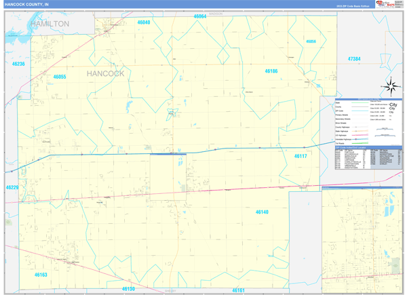This screenshot has height=295, width=407.
Task: Click the largest 'City' sample in legend
Action: (393, 105)
